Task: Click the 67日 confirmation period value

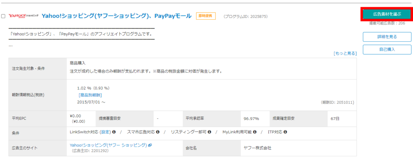Action: 335,118
